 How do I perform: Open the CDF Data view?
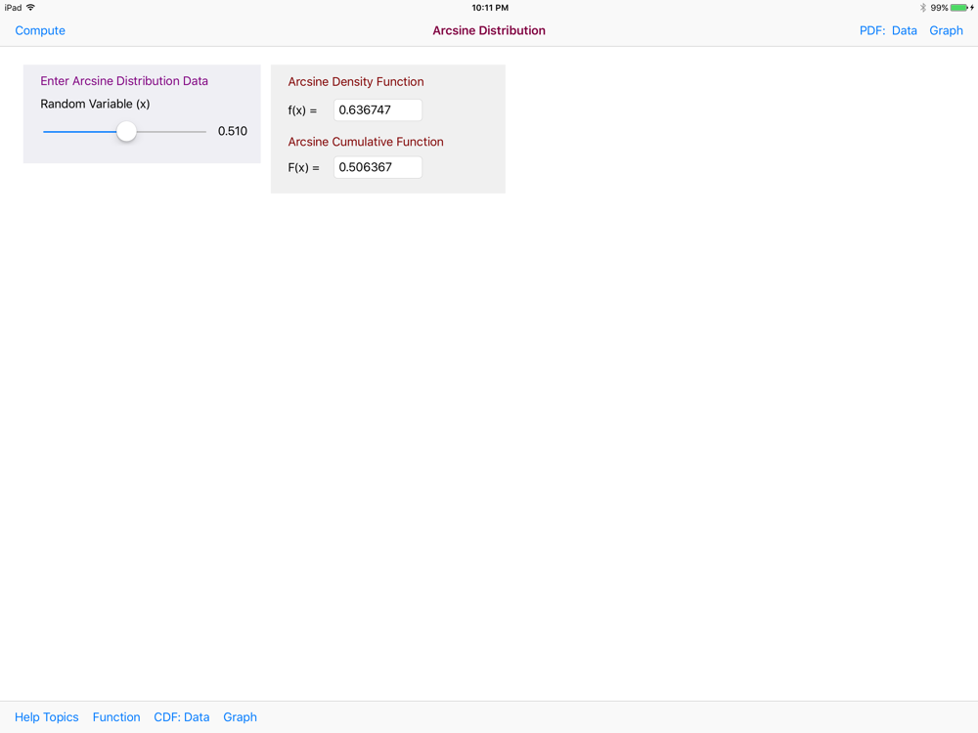tap(182, 716)
